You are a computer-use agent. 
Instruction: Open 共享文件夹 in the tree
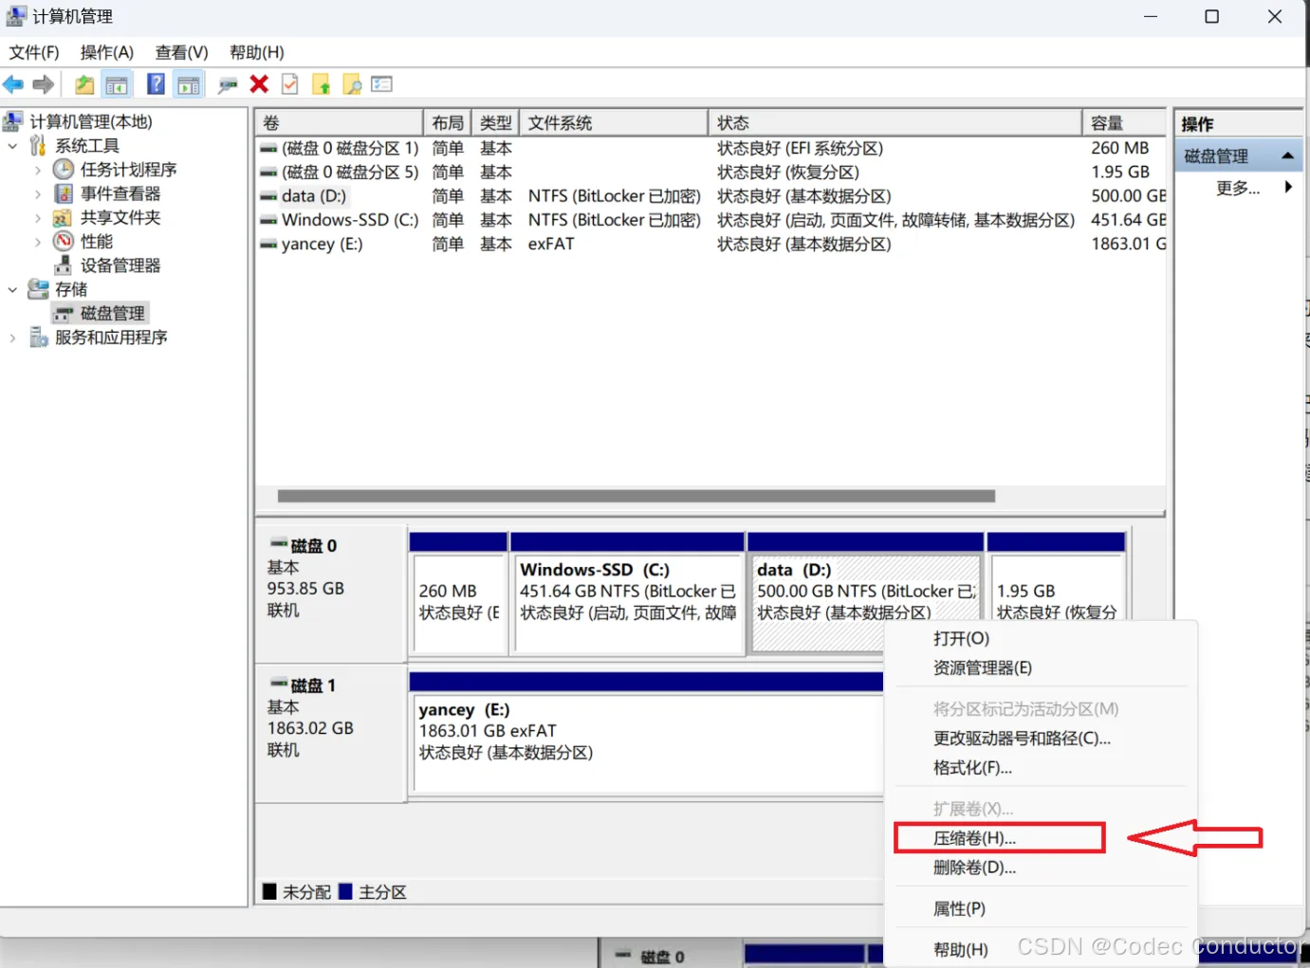point(120,217)
